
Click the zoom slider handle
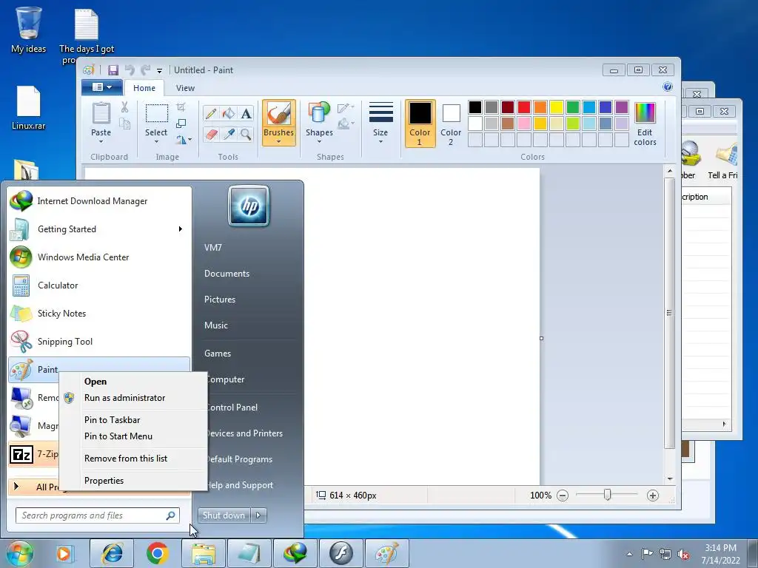[608, 495]
